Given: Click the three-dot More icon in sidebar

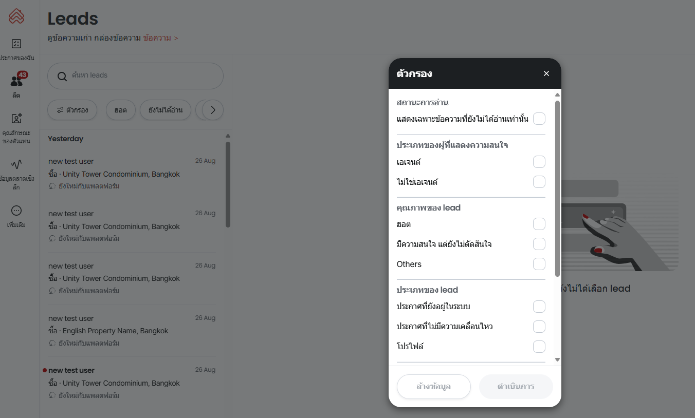Looking at the screenshot, I should click(x=16, y=211).
